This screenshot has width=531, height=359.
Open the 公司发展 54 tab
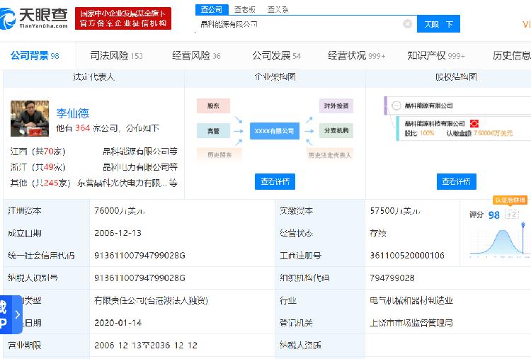point(277,55)
